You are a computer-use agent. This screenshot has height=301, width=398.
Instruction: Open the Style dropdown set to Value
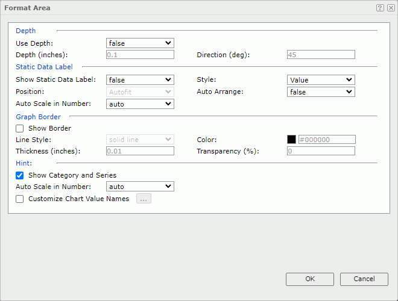pos(321,79)
